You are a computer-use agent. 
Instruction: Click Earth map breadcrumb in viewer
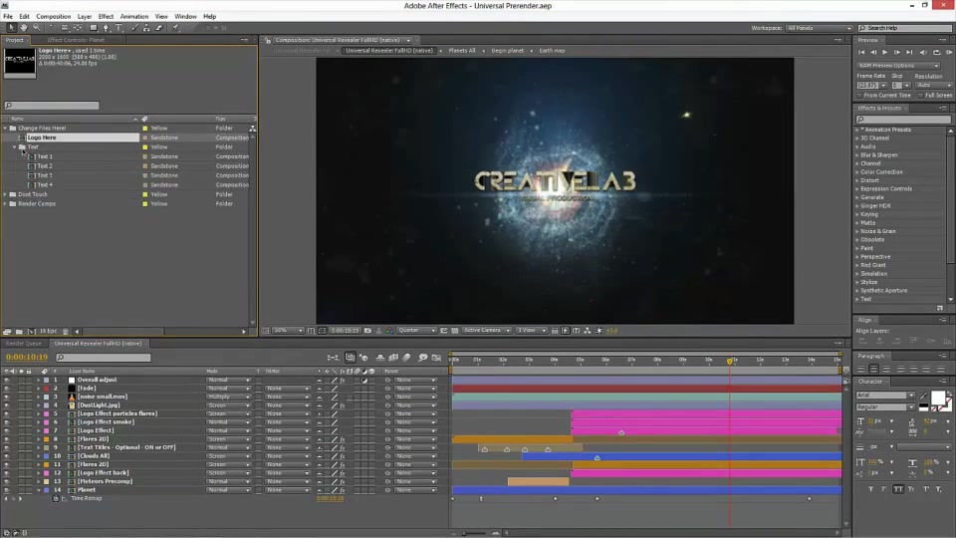(x=552, y=51)
